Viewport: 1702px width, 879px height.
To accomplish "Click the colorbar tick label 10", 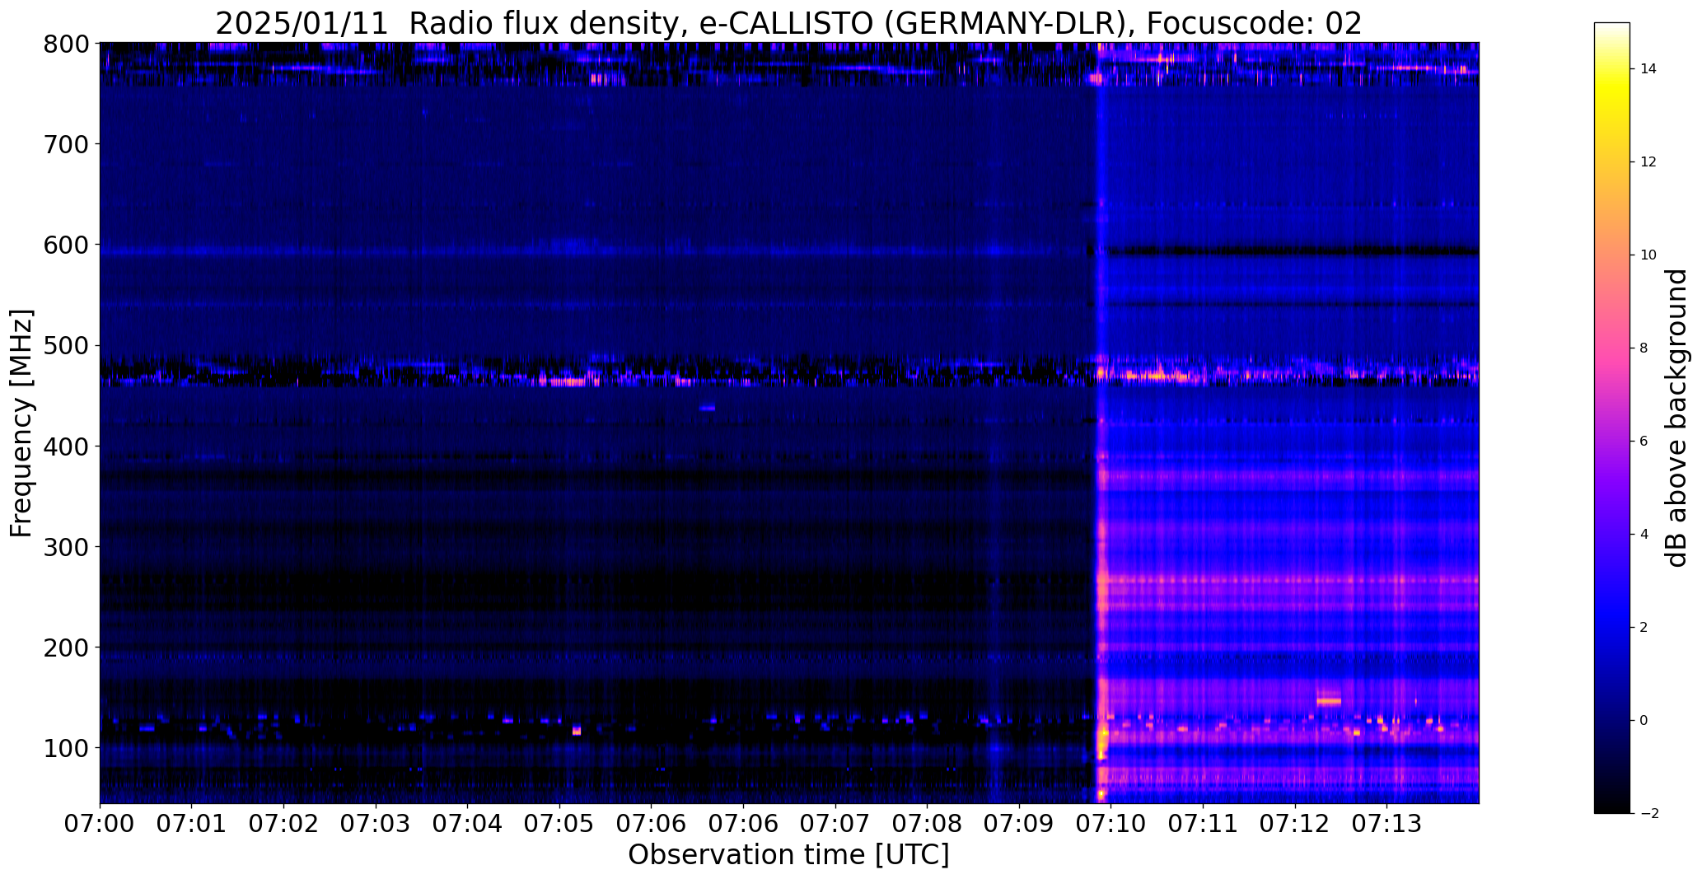I will 1648,255.
